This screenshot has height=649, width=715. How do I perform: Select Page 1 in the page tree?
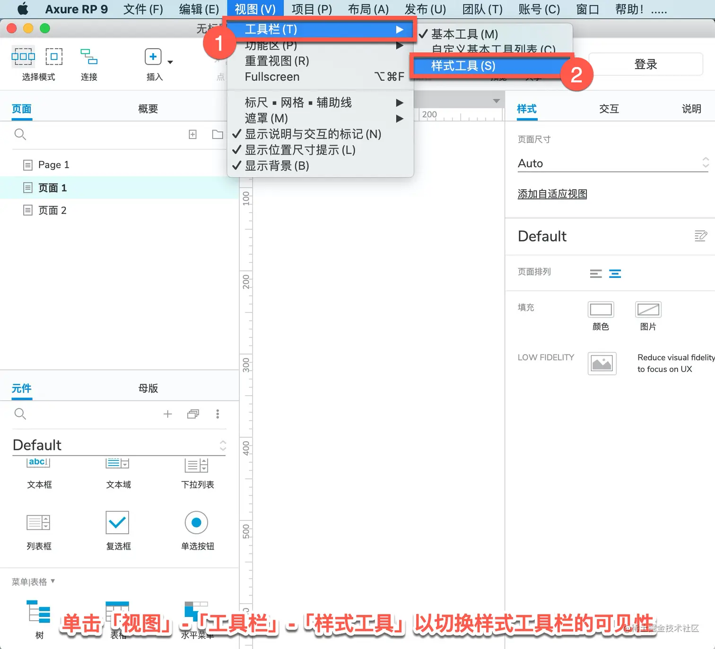[x=119, y=164]
